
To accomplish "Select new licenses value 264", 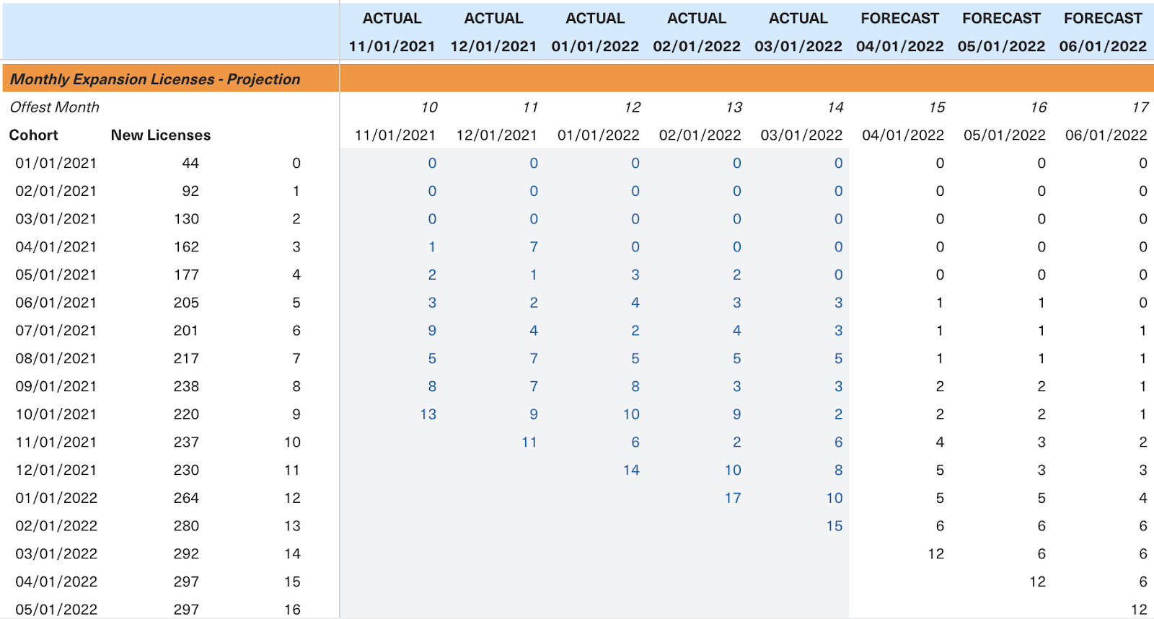I will coord(186,499).
